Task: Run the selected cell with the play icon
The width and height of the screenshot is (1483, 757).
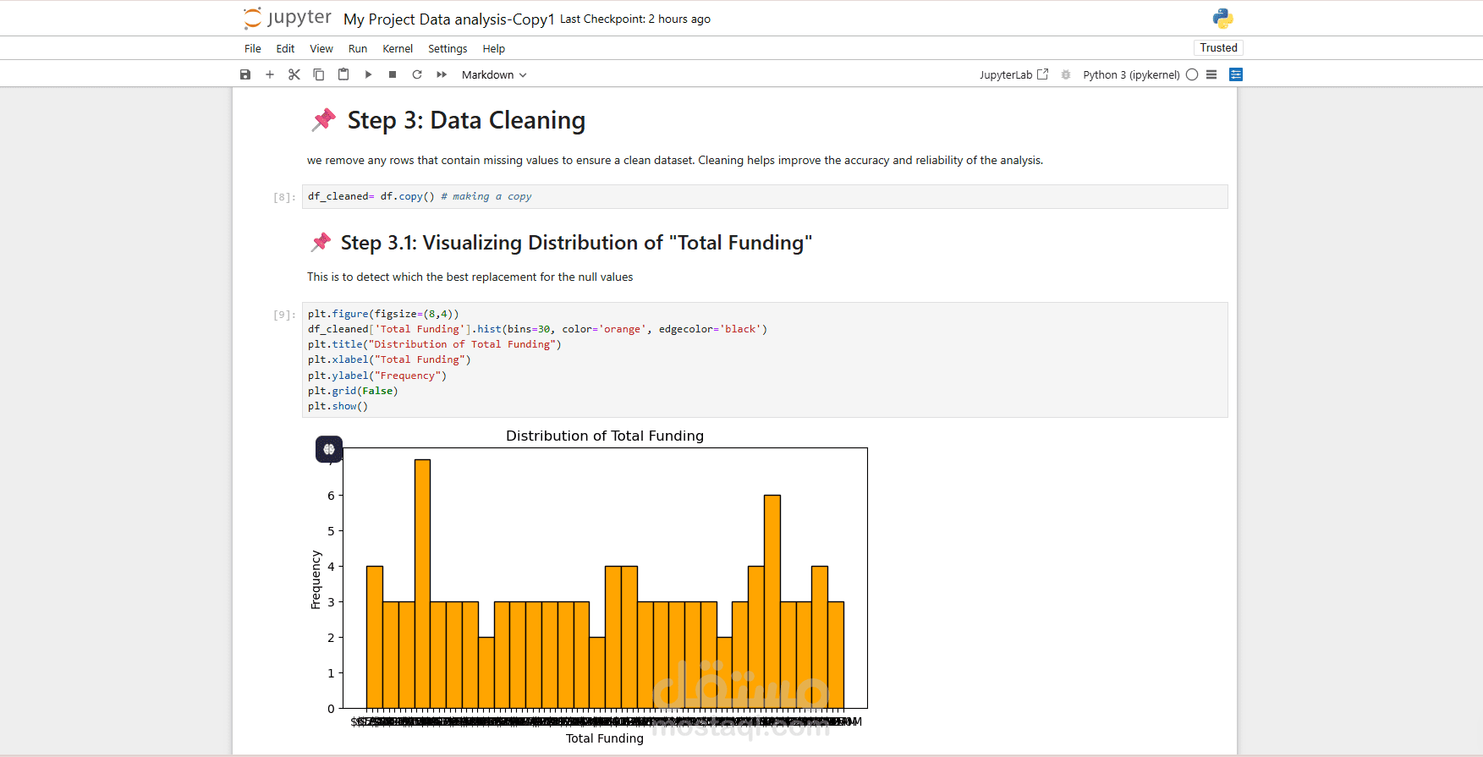Action: tap(368, 74)
